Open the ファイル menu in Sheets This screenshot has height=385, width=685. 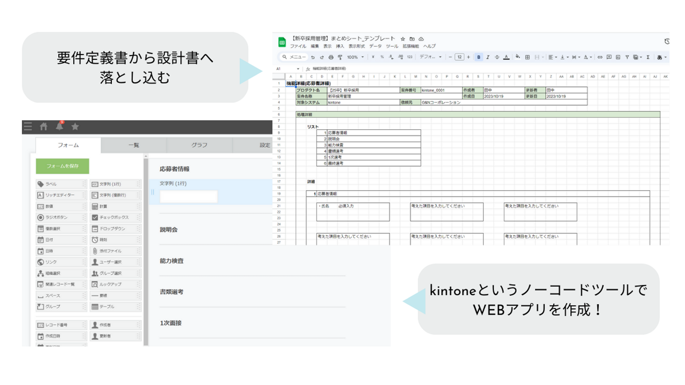(x=298, y=46)
